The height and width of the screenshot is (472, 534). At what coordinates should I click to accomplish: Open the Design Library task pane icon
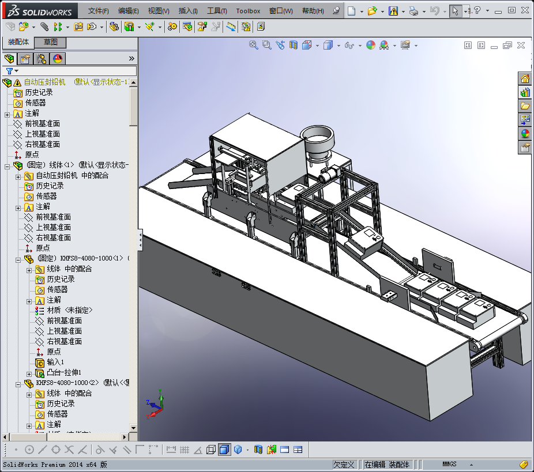(x=525, y=92)
